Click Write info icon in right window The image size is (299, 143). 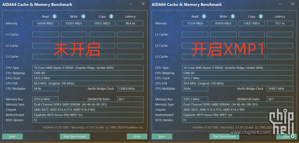coord(232,16)
